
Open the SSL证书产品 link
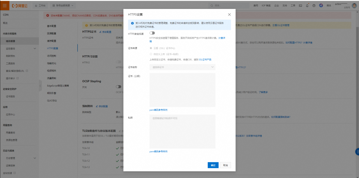click(x=205, y=60)
